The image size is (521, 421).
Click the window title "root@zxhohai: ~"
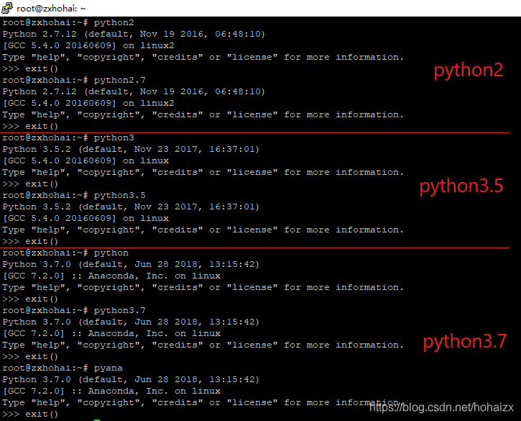51,9
